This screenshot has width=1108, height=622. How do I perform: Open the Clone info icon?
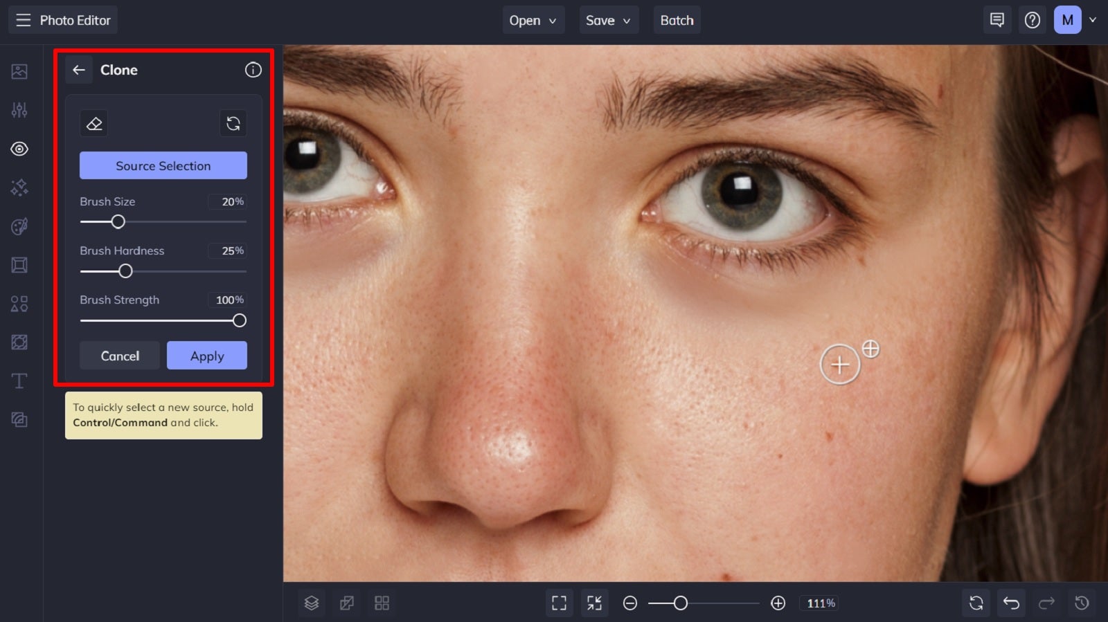pos(253,70)
